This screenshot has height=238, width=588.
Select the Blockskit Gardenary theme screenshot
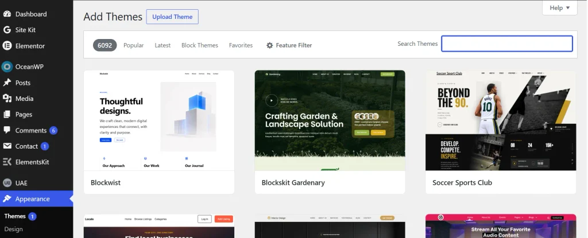tap(330, 120)
